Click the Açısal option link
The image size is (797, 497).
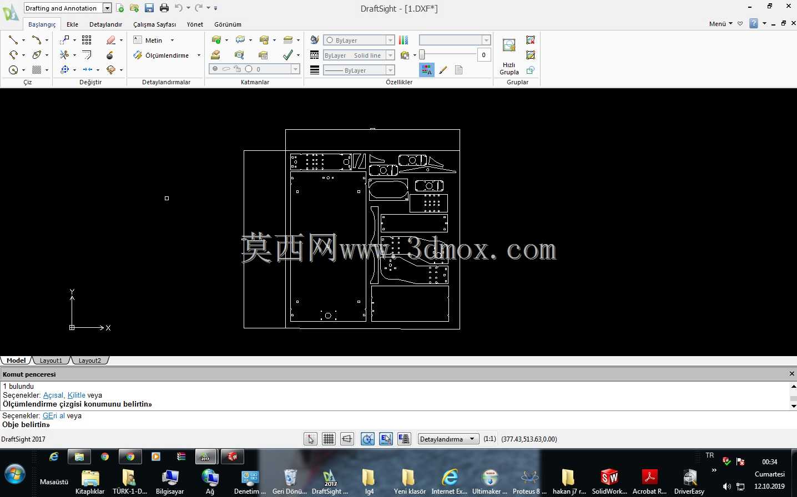tap(53, 395)
